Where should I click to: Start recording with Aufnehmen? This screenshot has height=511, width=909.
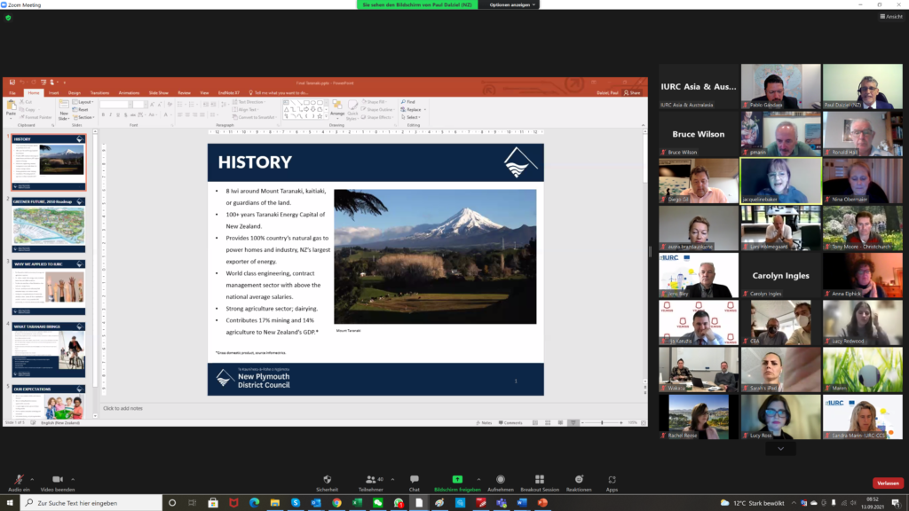tap(500, 479)
